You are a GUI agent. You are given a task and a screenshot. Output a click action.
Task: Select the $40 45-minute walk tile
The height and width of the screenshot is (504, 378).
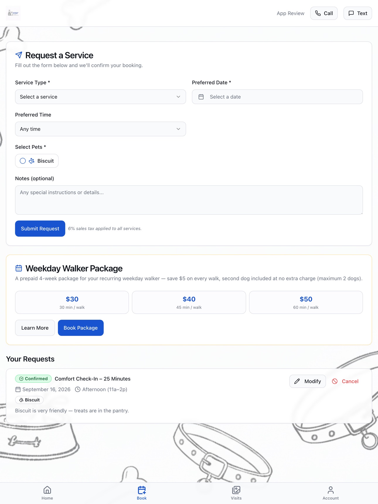[x=189, y=302]
